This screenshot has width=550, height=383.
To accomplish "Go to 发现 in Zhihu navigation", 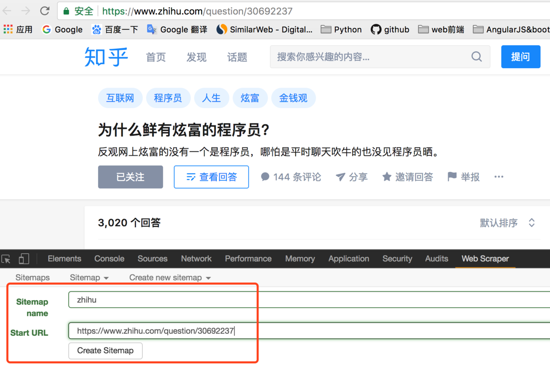I will click(x=196, y=57).
